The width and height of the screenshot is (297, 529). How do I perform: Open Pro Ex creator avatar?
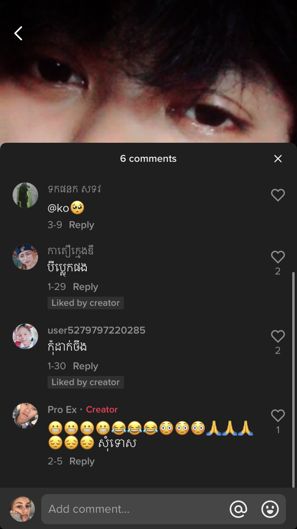(x=25, y=416)
